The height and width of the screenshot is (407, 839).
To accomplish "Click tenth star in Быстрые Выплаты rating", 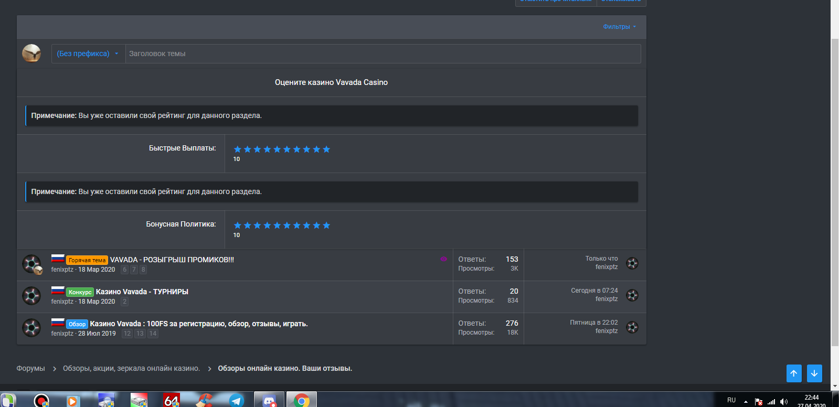I will 326,149.
